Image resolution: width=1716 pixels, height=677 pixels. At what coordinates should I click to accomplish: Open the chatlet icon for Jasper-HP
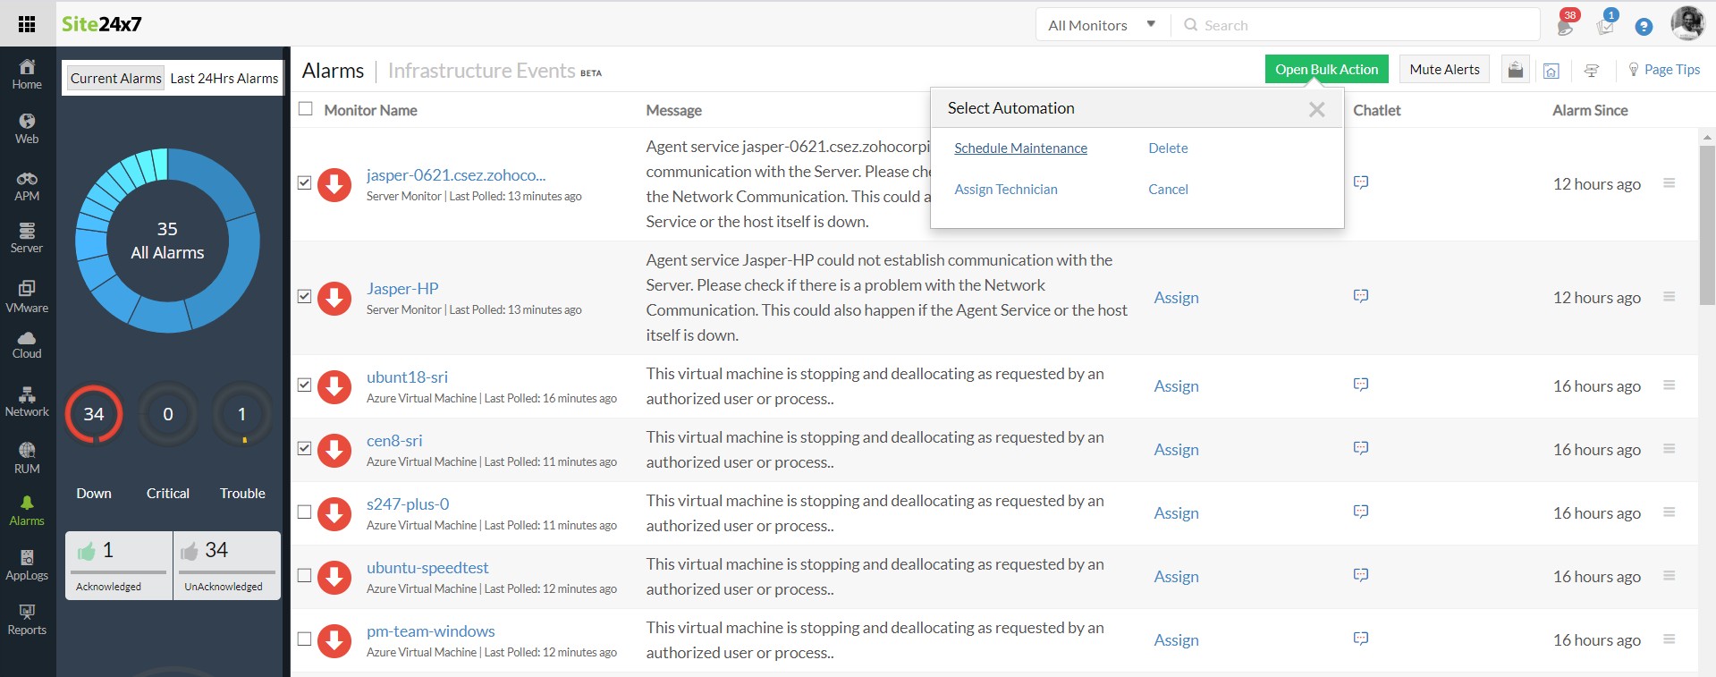coord(1361,296)
